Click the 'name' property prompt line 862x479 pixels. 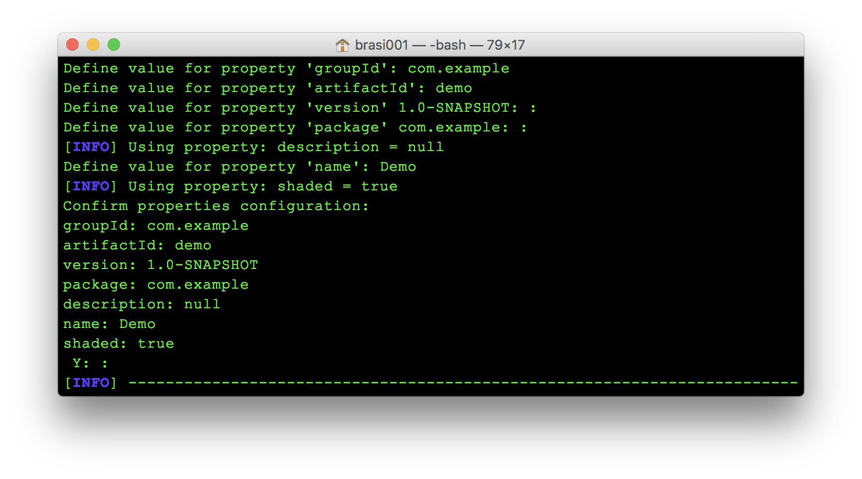tap(239, 167)
